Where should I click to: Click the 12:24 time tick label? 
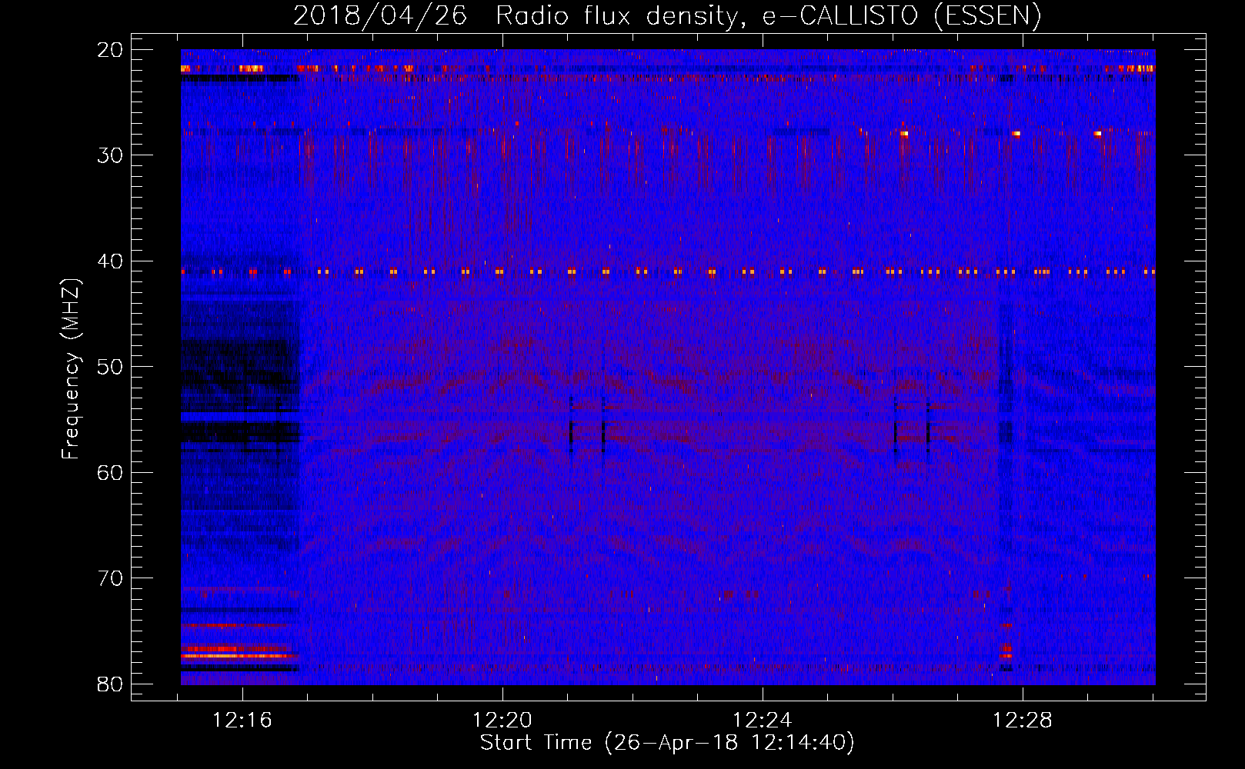tap(762, 721)
